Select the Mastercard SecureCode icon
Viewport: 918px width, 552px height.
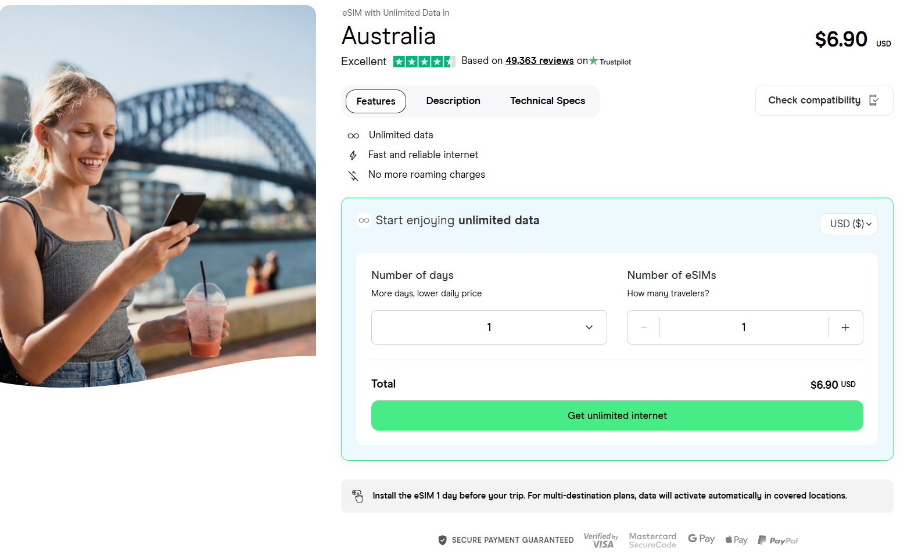[652, 540]
